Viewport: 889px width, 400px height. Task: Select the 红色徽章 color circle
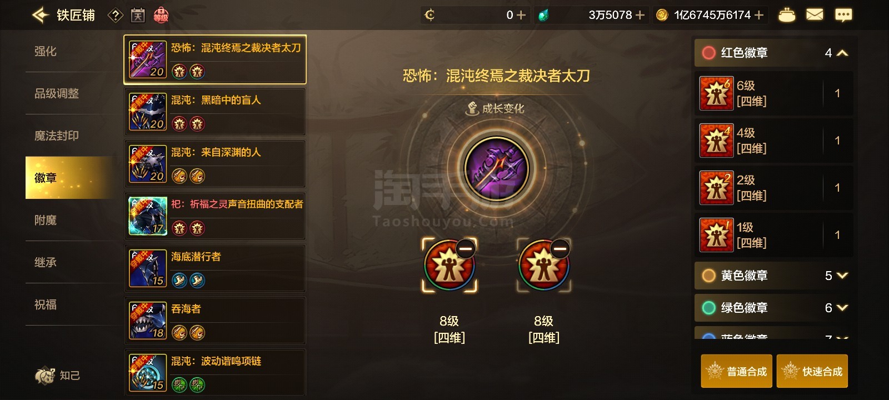(708, 53)
